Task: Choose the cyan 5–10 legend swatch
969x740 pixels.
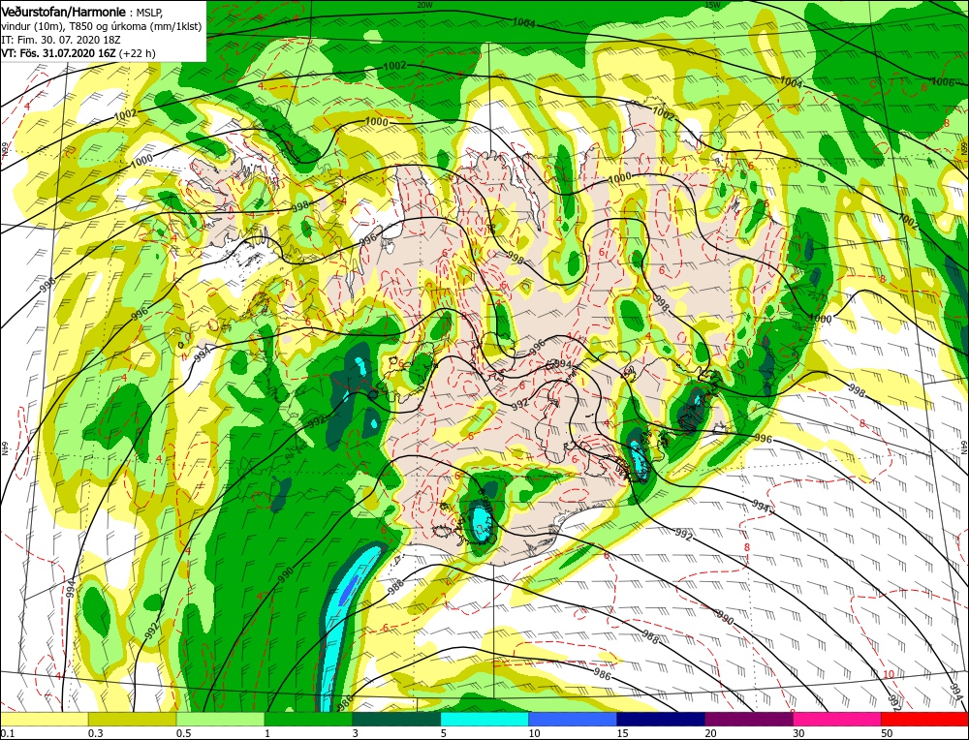Action: 484,719
